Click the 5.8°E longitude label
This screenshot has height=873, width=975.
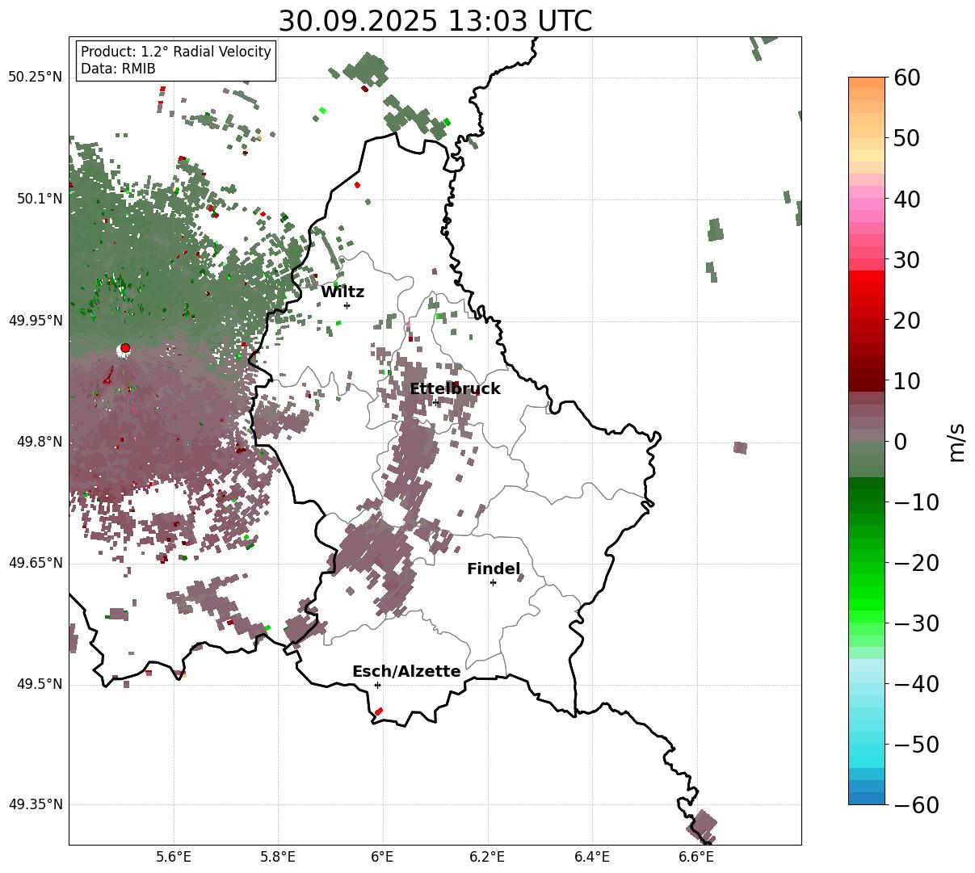278,857
